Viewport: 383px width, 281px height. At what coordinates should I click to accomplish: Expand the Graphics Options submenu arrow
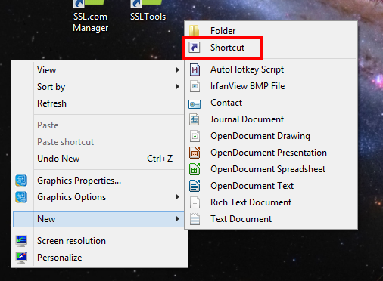(178, 197)
